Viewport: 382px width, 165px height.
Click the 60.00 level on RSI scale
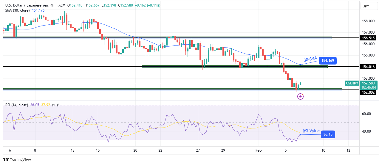coord(366,114)
